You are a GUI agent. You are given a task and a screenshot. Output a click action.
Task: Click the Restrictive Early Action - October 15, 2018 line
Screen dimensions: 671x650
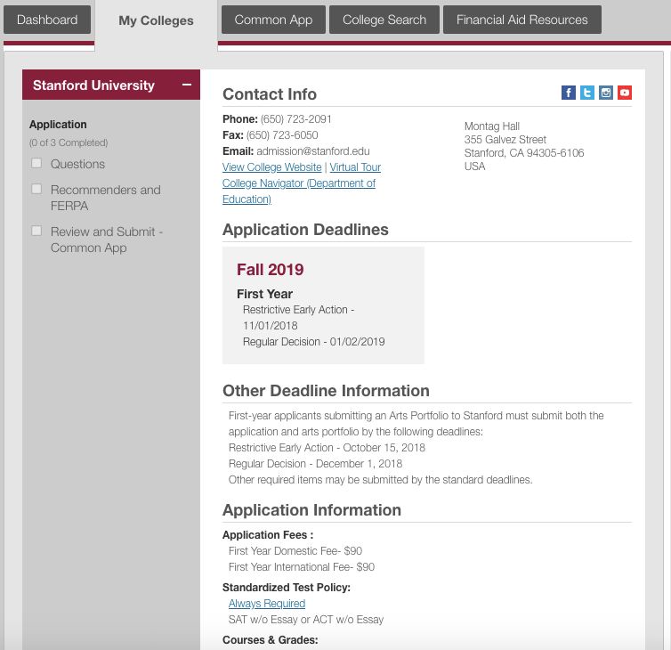click(x=327, y=448)
